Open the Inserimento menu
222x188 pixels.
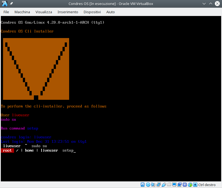[x=68, y=12]
